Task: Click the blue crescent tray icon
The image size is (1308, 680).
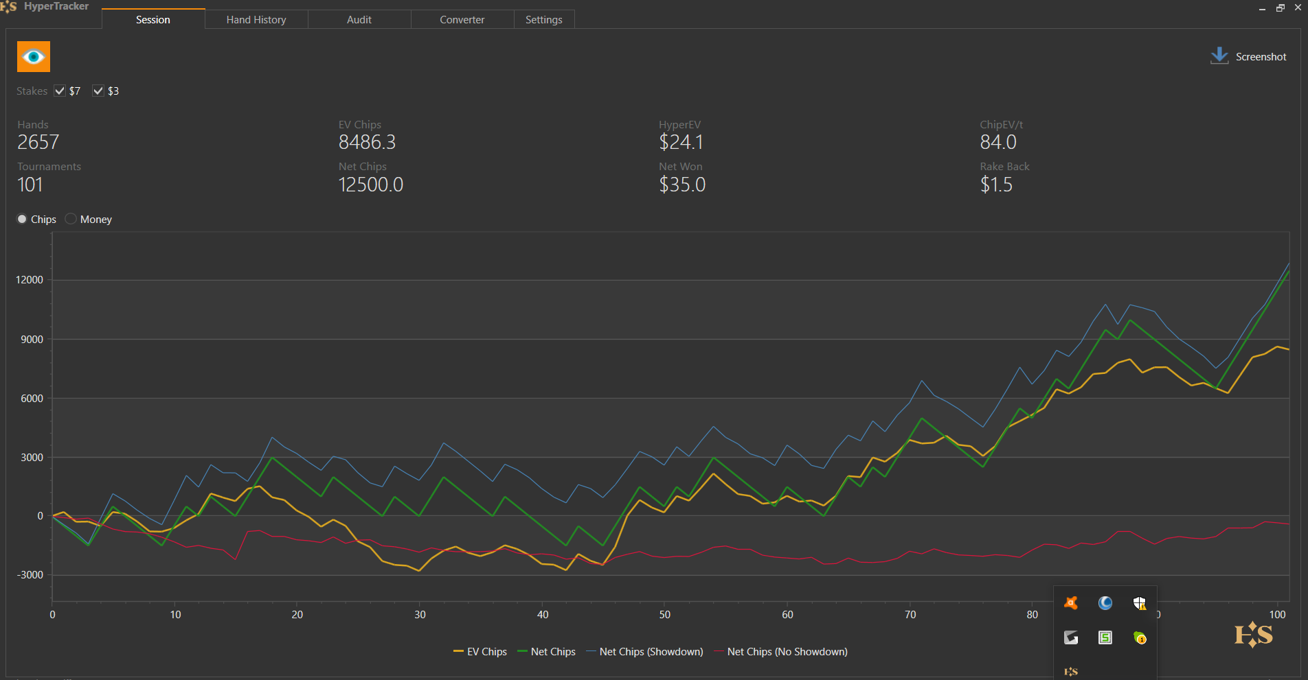Action: [x=1105, y=603]
